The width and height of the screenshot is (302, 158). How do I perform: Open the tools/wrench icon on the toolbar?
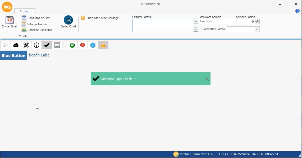(26, 45)
